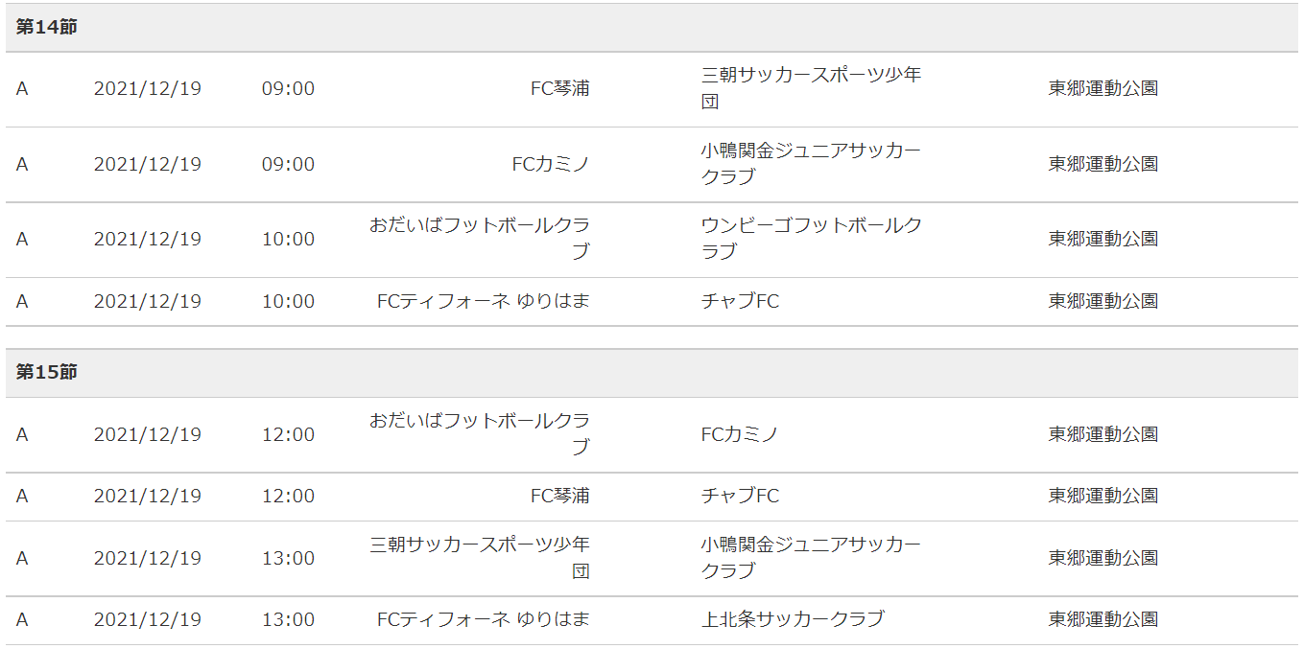Select おだいばフットボールクラブ in the 12:00 match

coord(480,434)
